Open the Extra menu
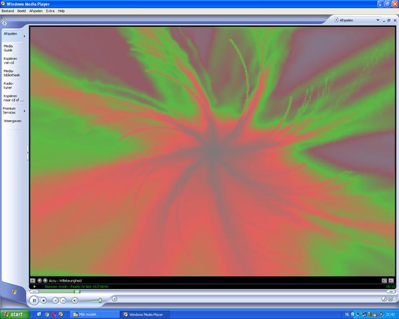Screen dimensions: 399x319 click(x=50, y=11)
